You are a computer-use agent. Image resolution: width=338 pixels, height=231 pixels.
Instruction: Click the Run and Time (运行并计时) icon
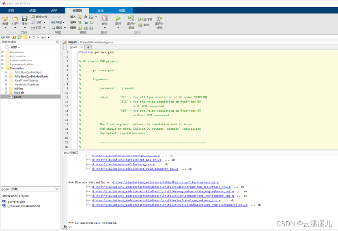click(x=159, y=18)
